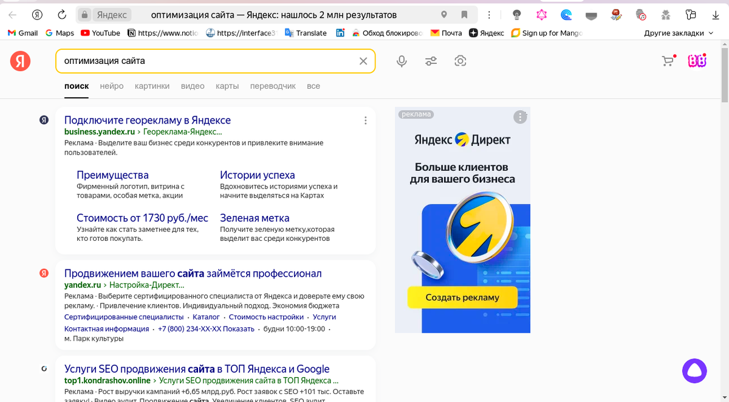The height and width of the screenshot is (402, 729).
Task: Open the fingerprint music extension icon
Action: tap(641, 15)
